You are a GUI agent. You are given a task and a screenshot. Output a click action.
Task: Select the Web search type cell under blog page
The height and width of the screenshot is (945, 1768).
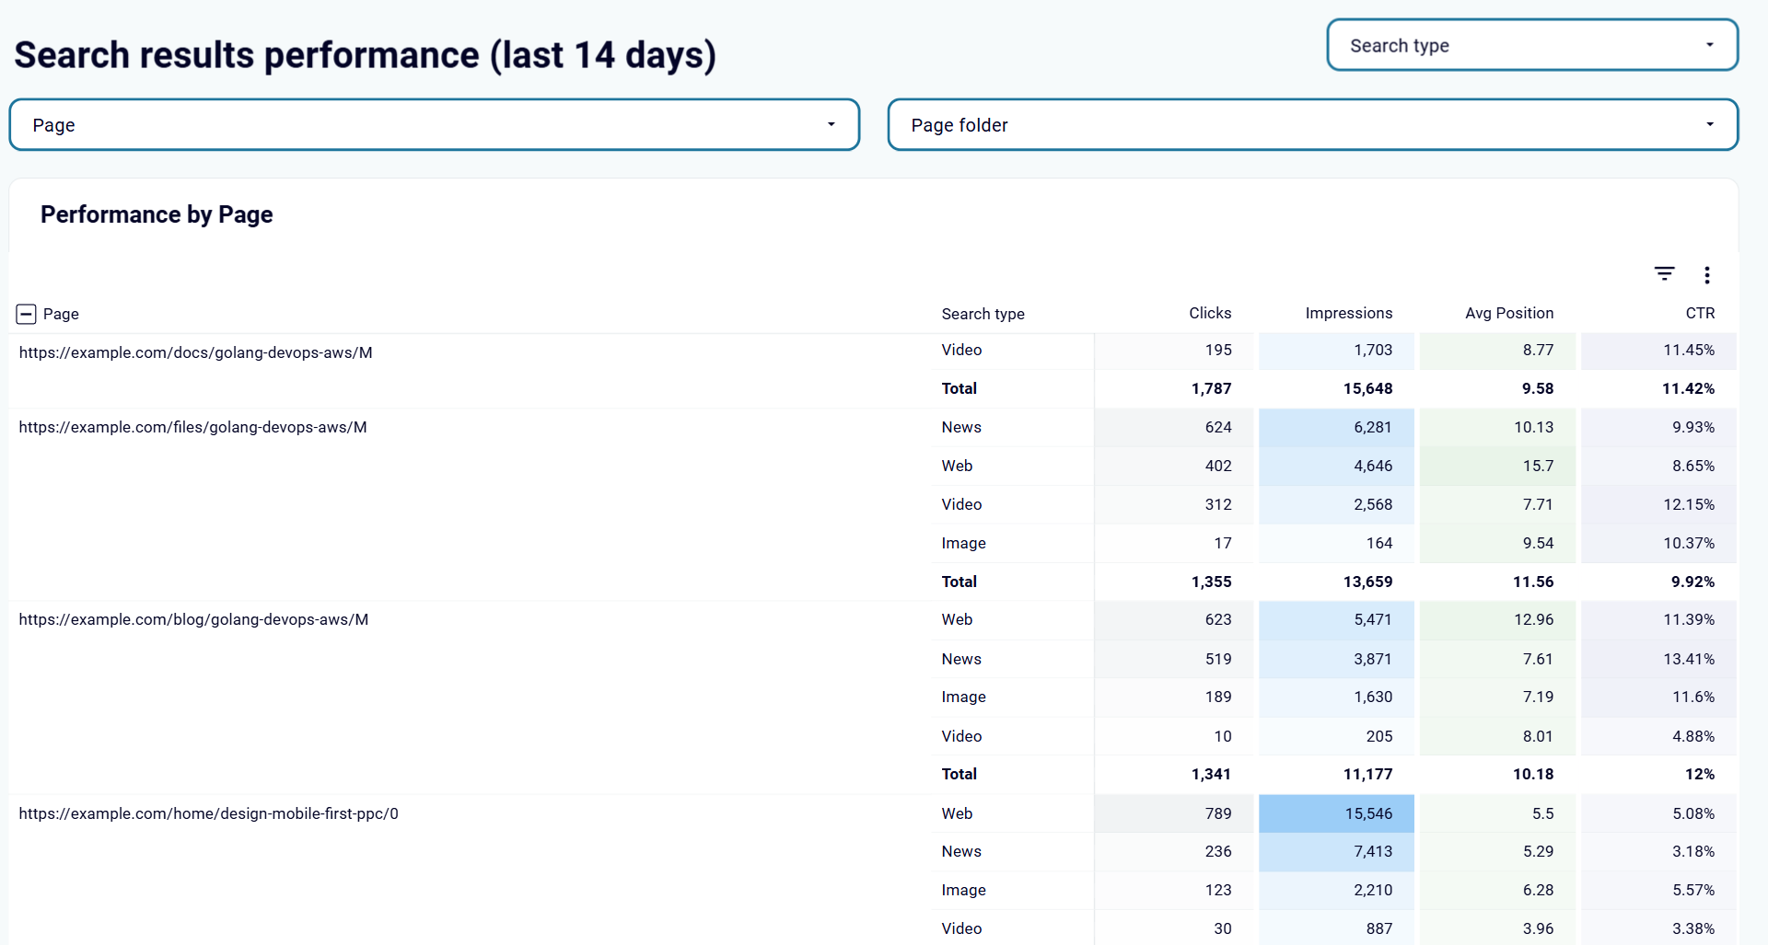(957, 619)
